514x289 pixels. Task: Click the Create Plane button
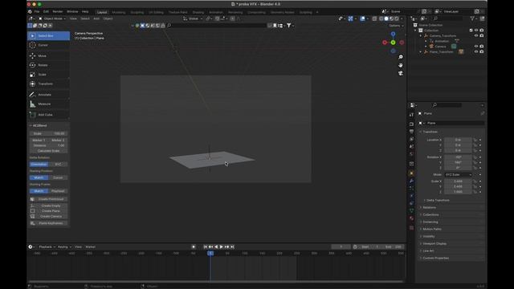pos(48,211)
